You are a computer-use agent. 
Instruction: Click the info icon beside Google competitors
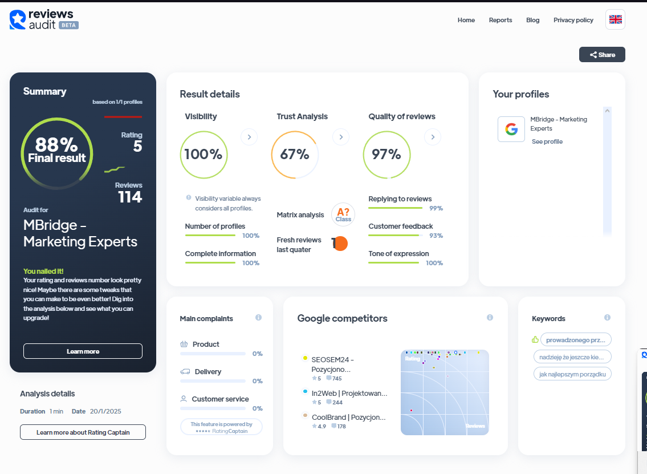coord(490,318)
